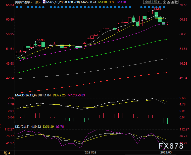
Task: Click the last blue event dot on the right
Action: click(x=164, y=7)
